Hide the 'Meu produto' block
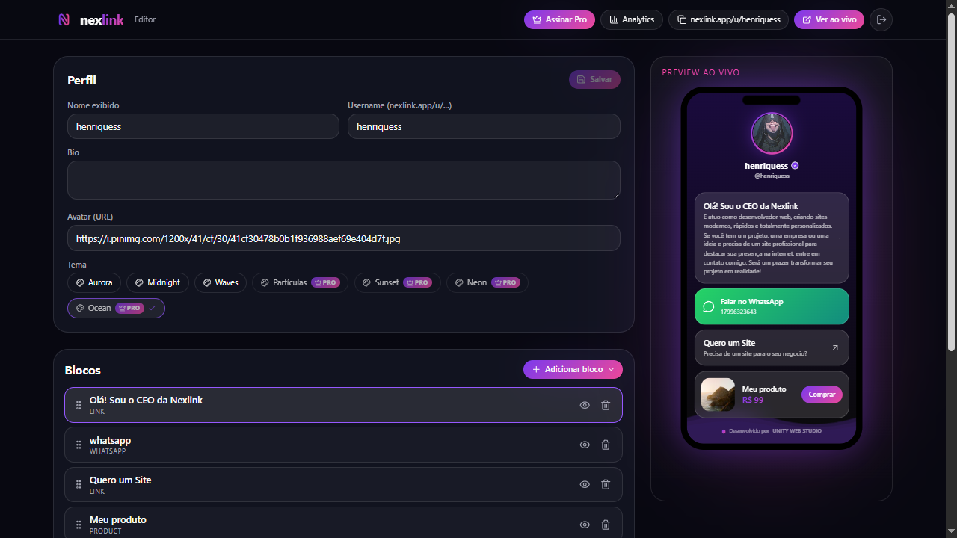This screenshot has height=538, width=957. (x=585, y=525)
